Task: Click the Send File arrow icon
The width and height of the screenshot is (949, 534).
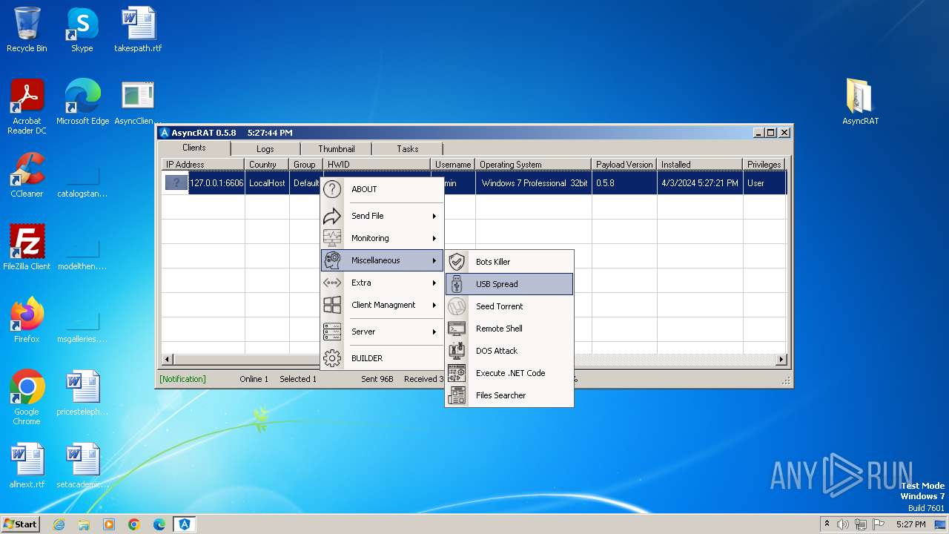Action: tap(332, 216)
